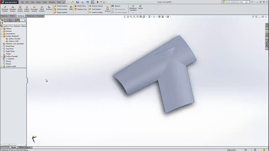Select the Freeform tool
This screenshot has height=151, width=269.
tap(49, 8)
